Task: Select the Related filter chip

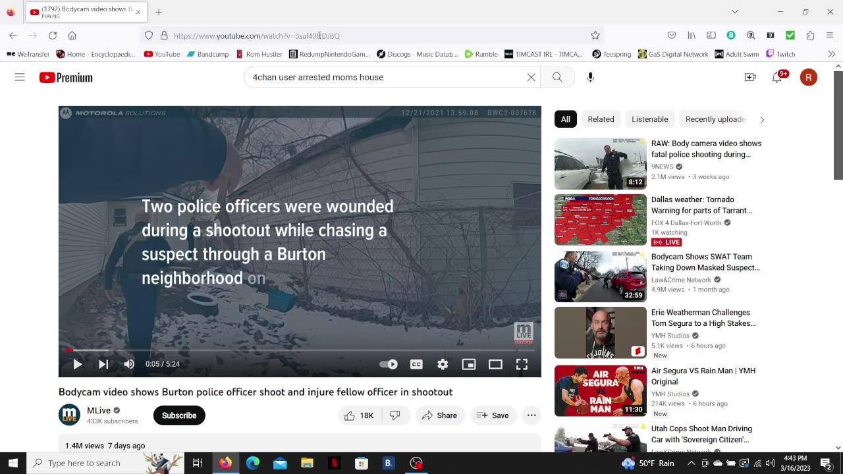Action: coord(601,119)
